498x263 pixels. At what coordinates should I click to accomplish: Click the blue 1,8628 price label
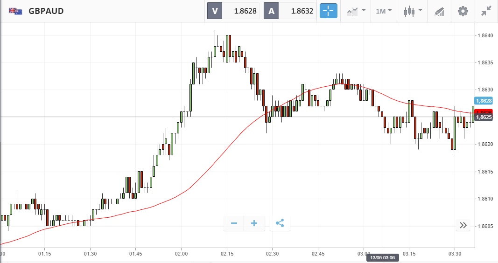pyautogui.click(x=484, y=101)
